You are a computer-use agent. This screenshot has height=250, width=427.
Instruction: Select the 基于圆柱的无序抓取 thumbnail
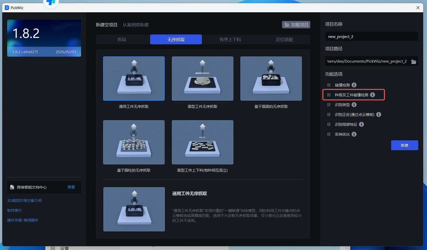134,142
